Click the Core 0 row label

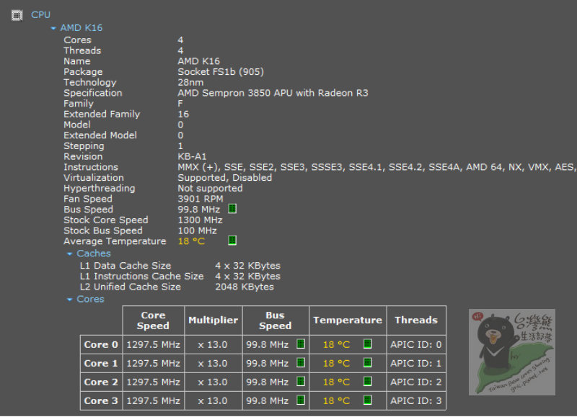pos(101,345)
